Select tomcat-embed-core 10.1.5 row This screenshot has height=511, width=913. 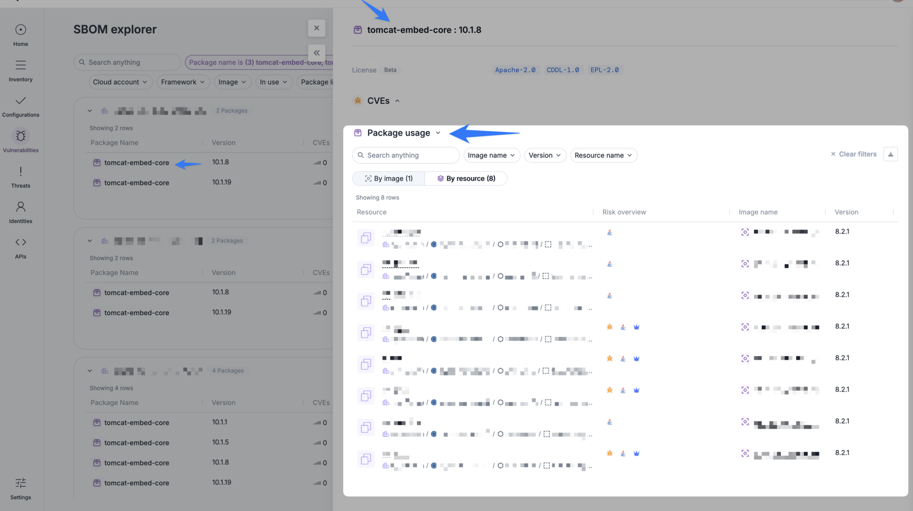point(137,443)
